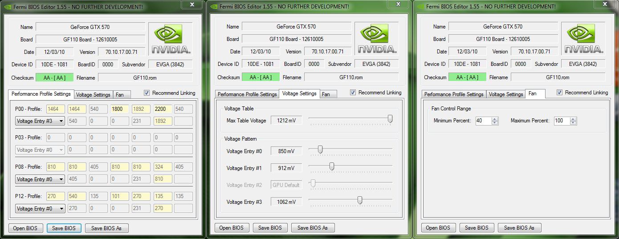Viewport: 619px width, 239px height.
Task: Open P00 profile Voltage Entry #3 dropdown
Action: (x=40, y=121)
